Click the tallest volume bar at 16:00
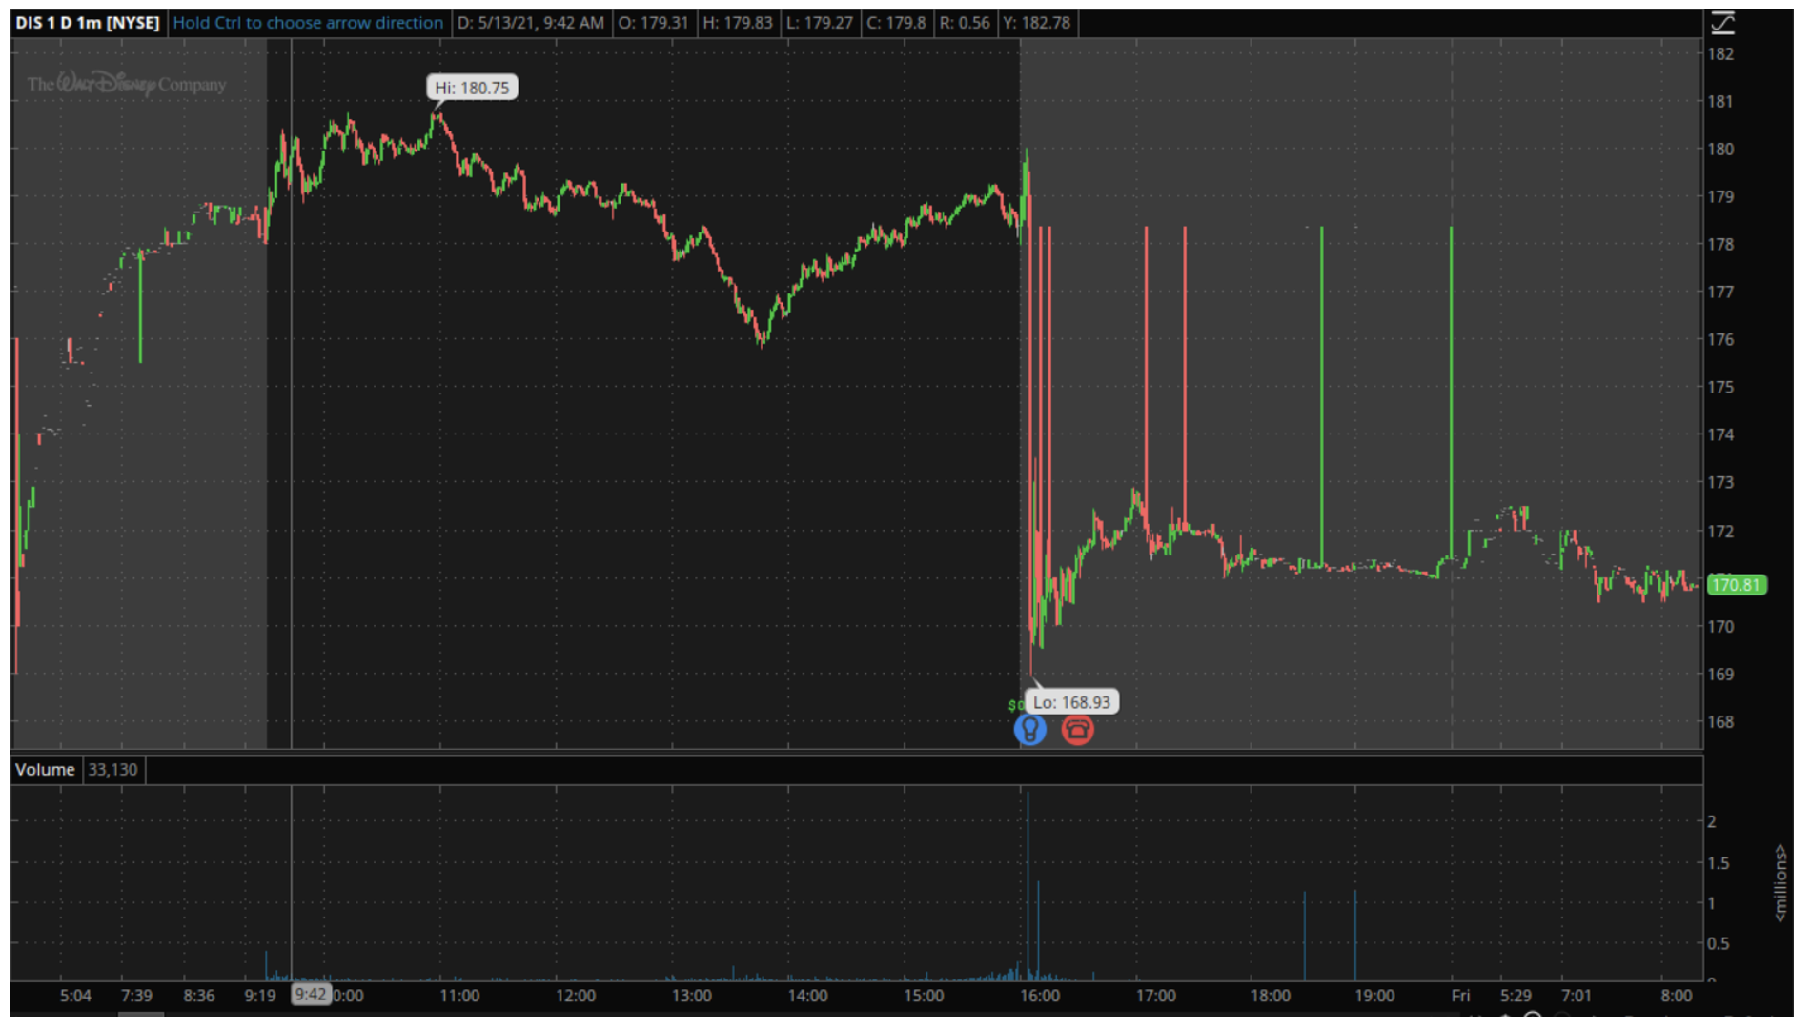This screenshot has height=1029, width=1811. coord(1028,886)
